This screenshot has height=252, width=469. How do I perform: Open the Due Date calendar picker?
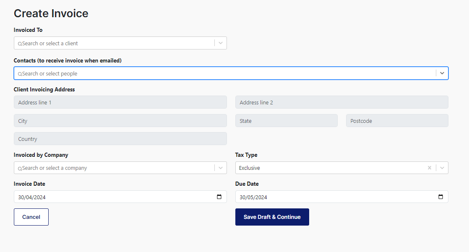pos(440,196)
